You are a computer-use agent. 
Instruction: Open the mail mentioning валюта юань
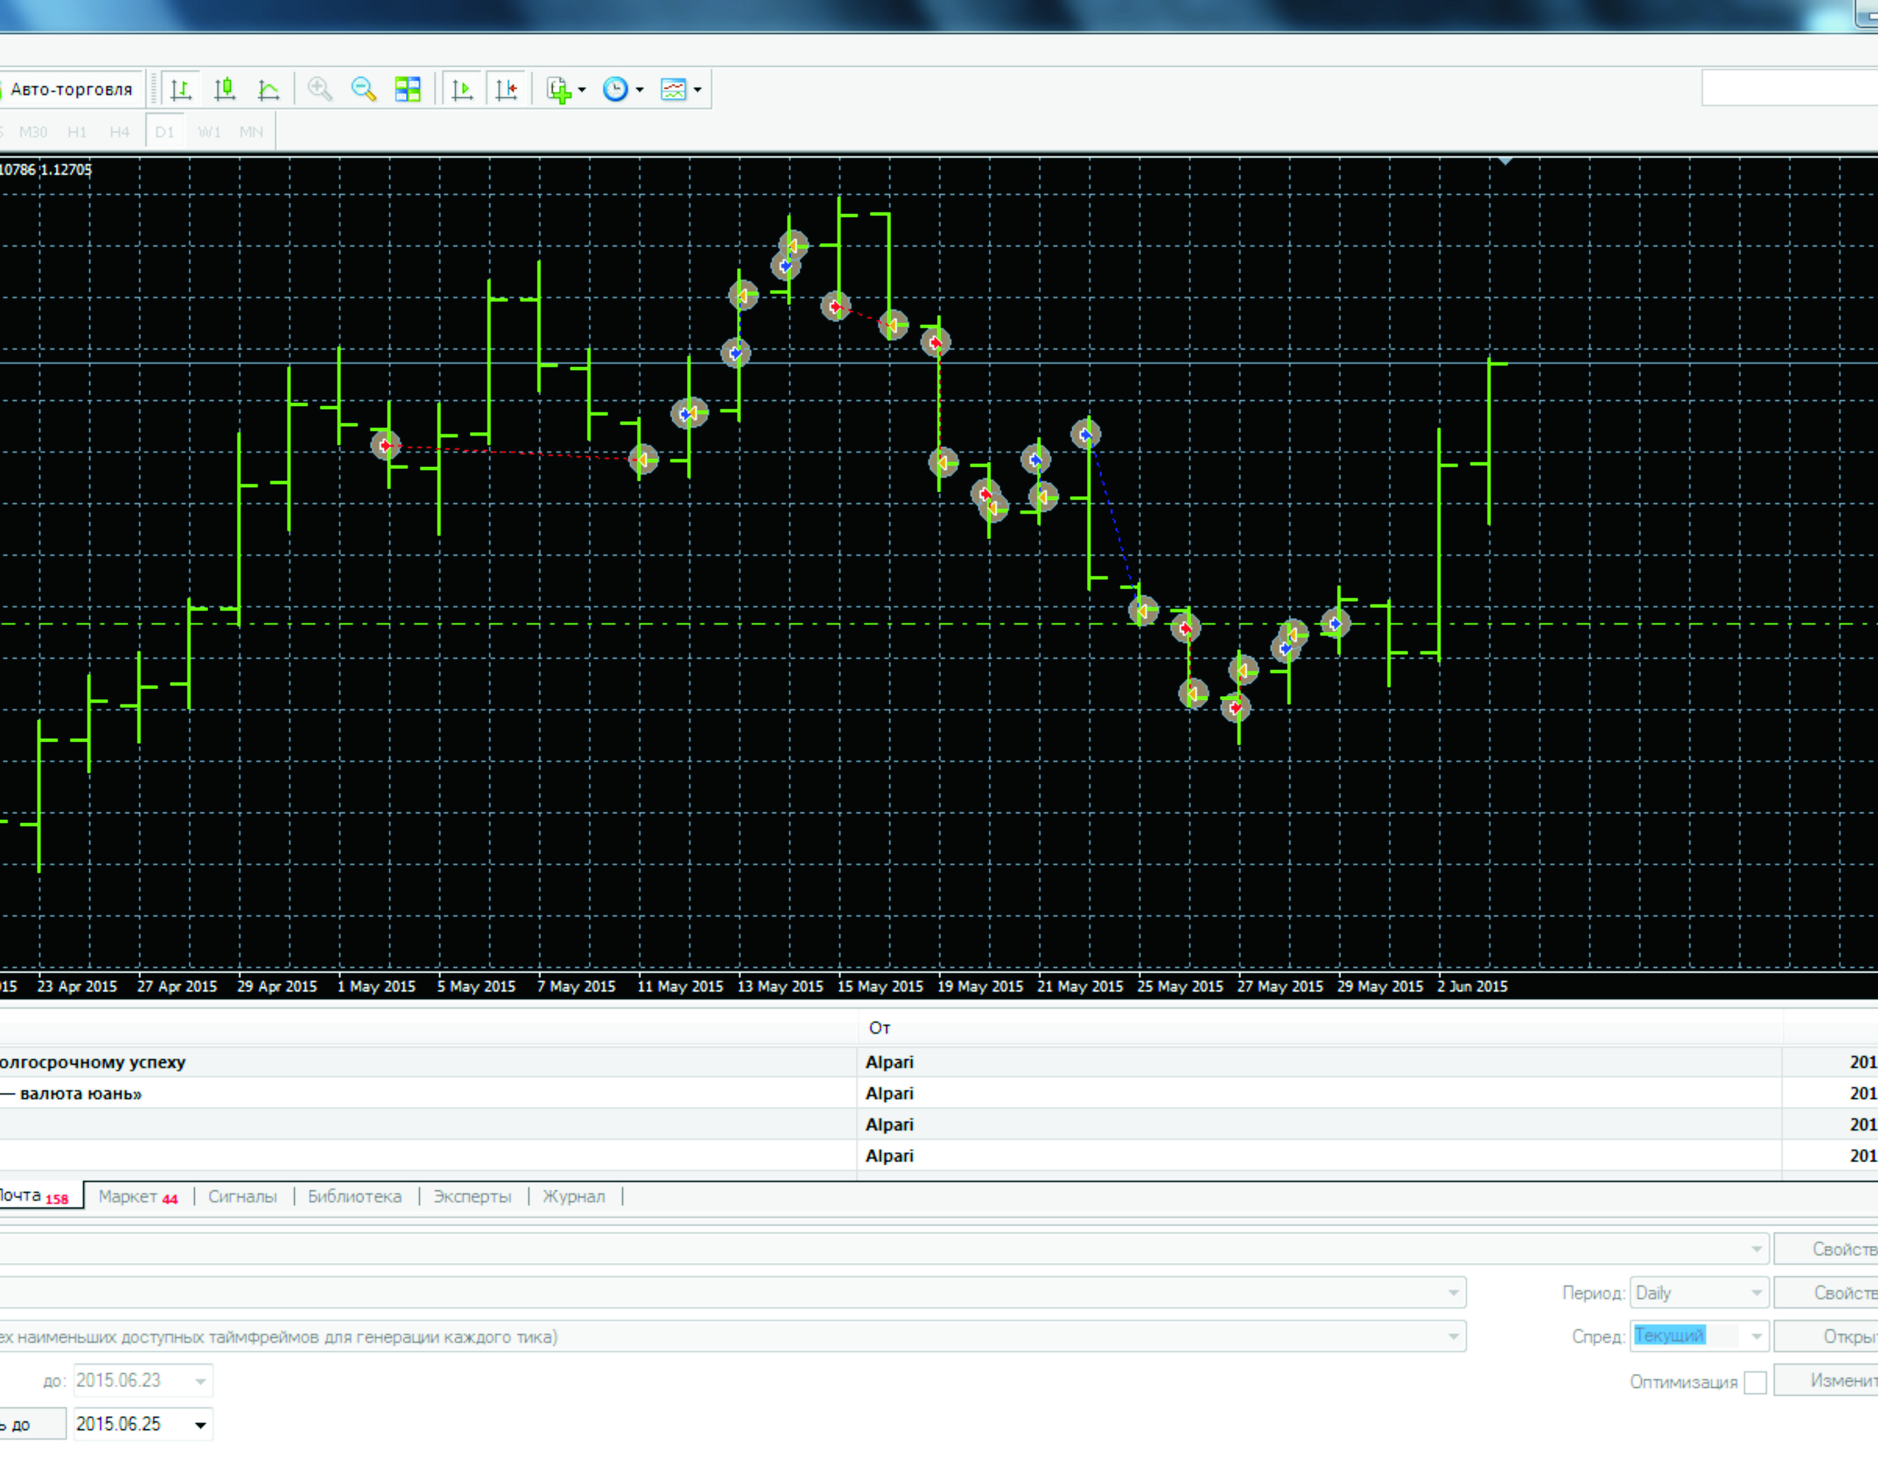[939, 1093]
